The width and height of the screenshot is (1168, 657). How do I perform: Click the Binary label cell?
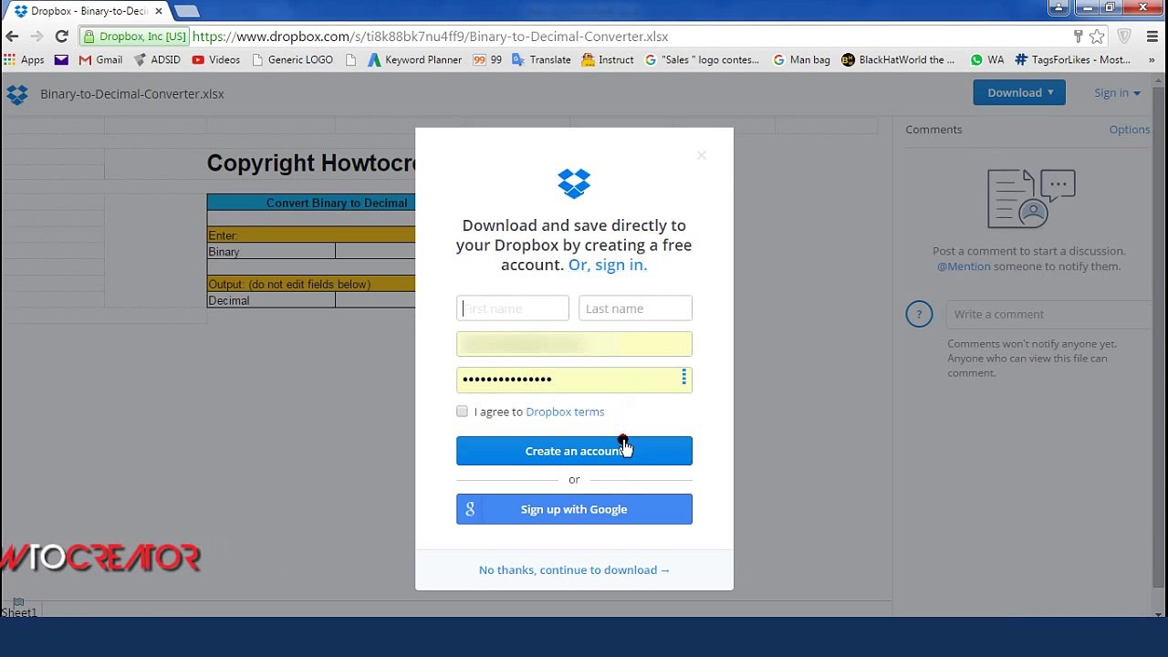click(x=271, y=252)
